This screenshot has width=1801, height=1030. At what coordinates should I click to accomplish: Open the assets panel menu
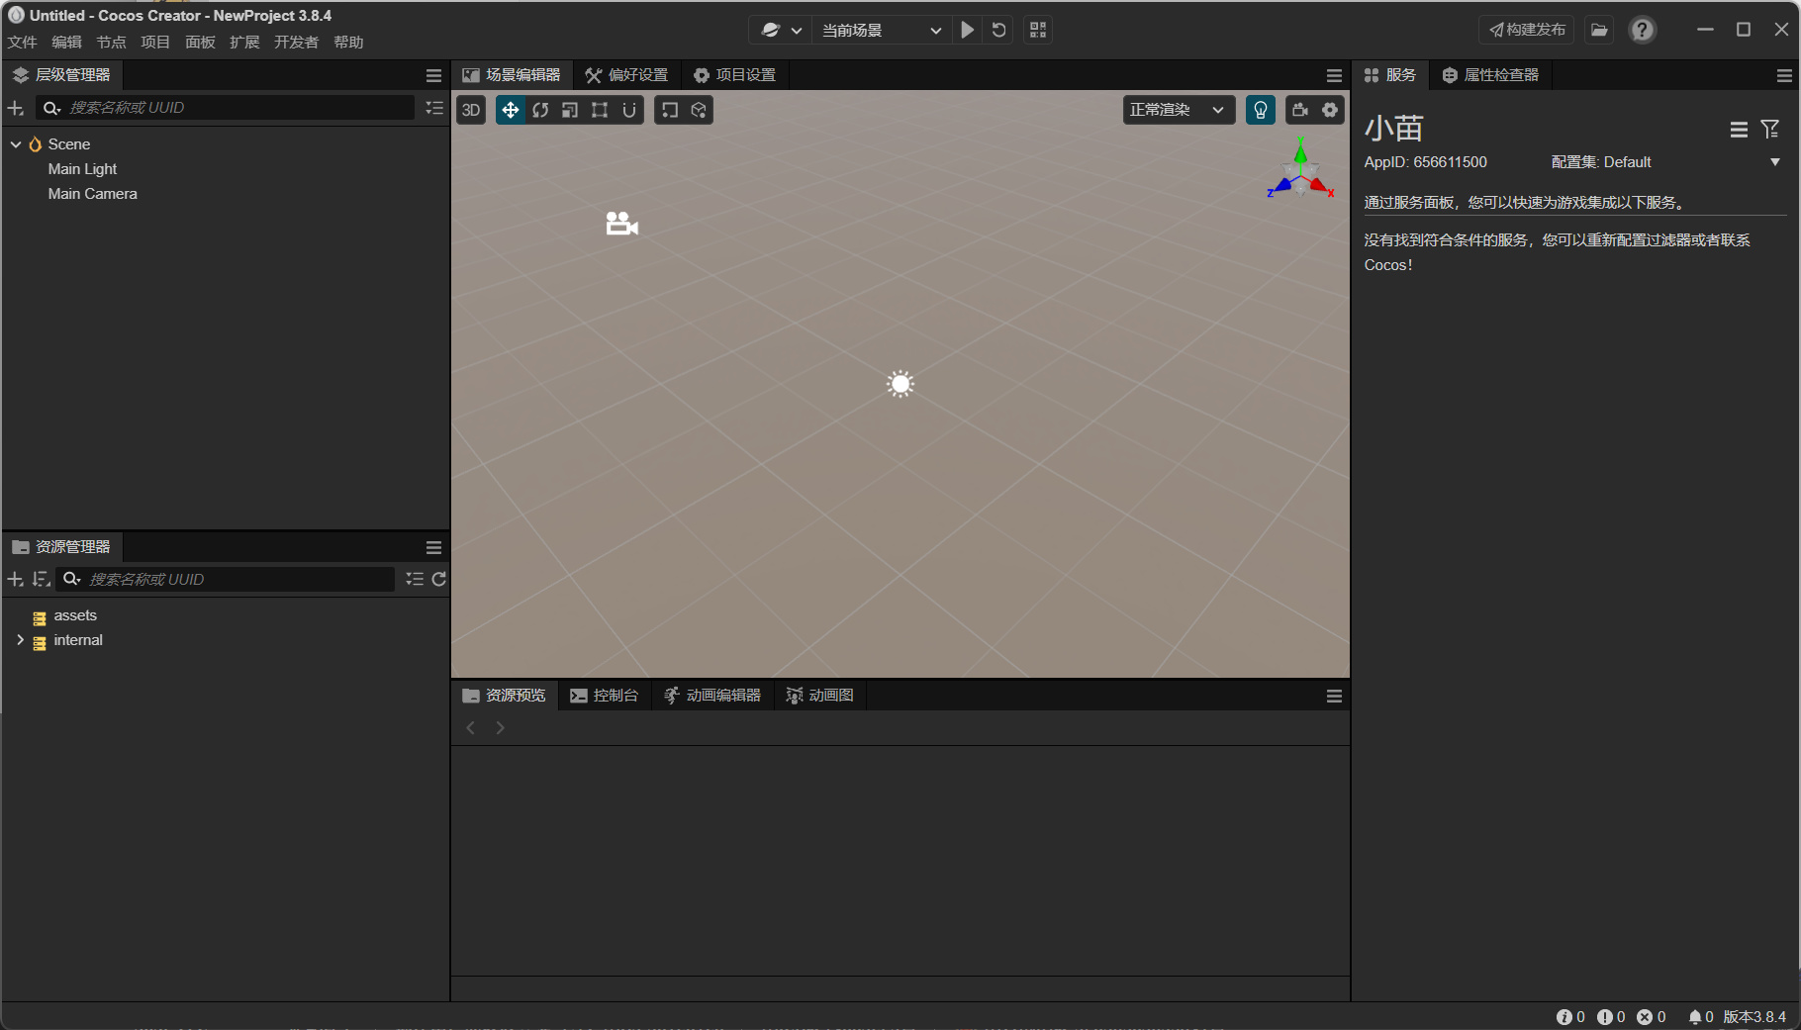[x=433, y=547]
